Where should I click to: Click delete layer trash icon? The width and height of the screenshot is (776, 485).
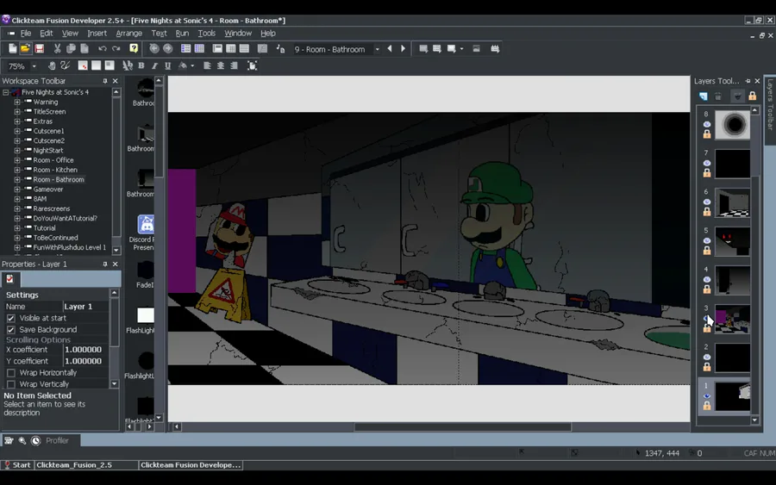point(718,96)
